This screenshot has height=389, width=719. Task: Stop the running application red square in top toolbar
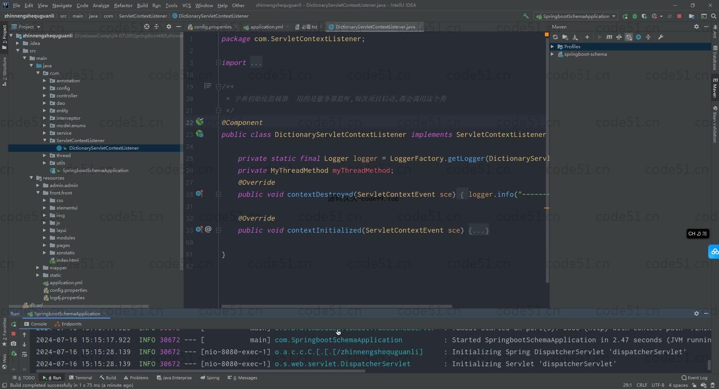(x=679, y=16)
